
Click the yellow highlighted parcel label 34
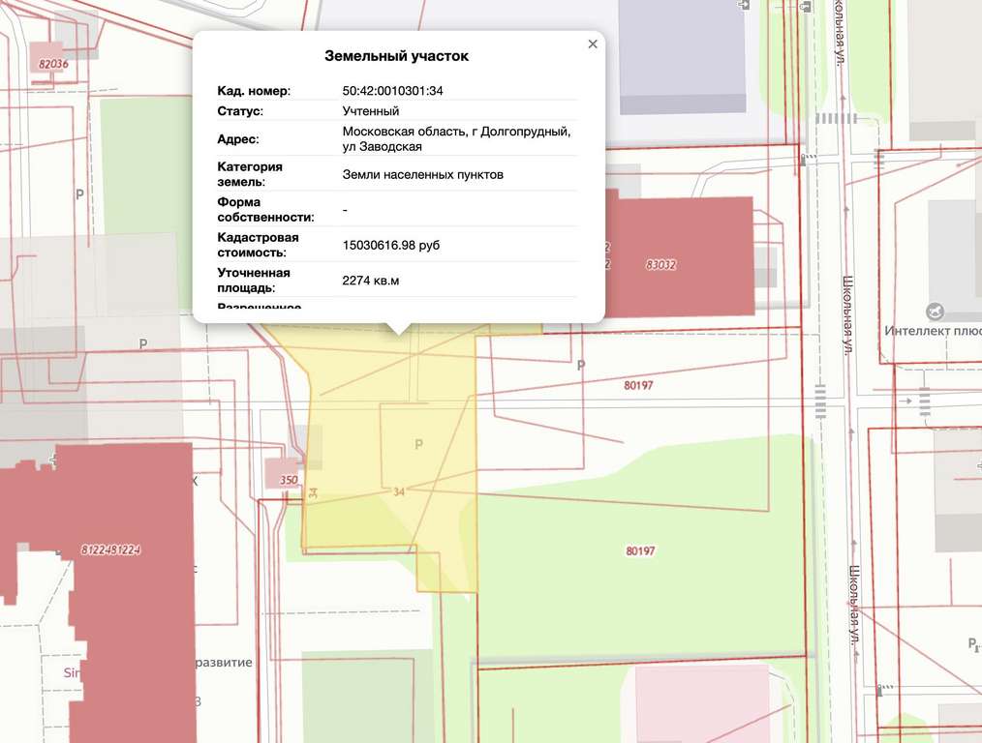tap(399, 491)
